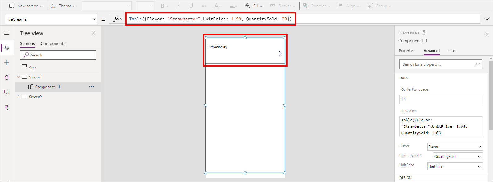Open the Data sources icon

click(7, 77)
